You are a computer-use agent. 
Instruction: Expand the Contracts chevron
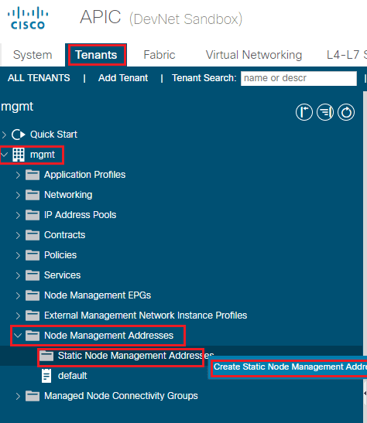[18, 235]
